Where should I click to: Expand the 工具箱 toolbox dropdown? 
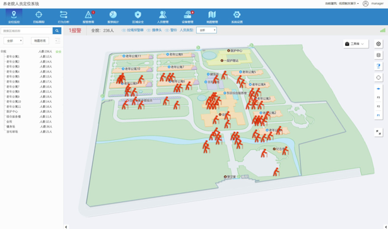tap(356, 44)
